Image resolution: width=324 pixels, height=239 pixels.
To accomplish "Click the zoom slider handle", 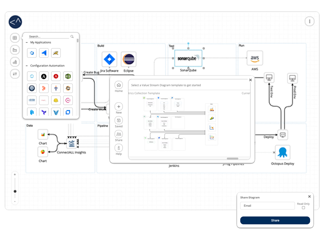I will click(15, 191).
